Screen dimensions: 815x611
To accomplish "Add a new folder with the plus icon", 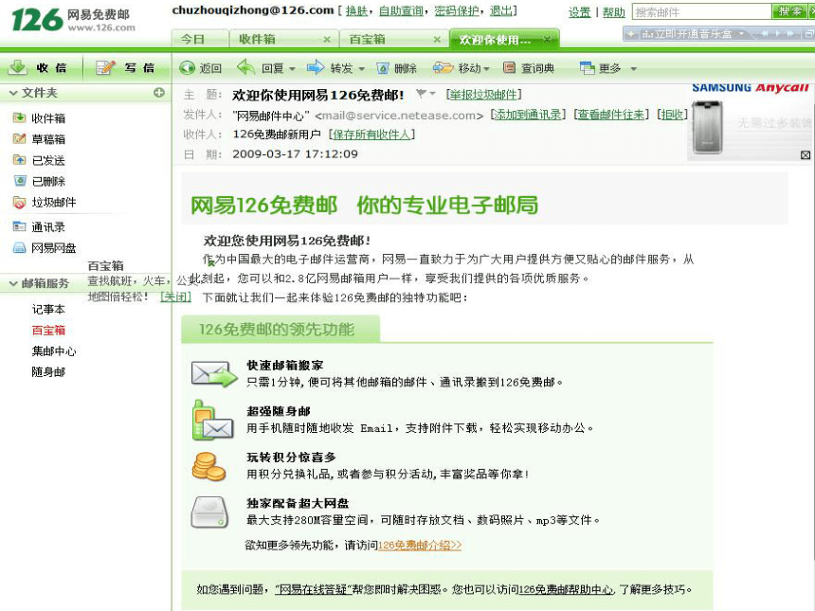I will click(x=159, y=93).
